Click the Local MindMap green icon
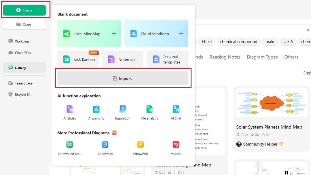 tap(67, 34)
